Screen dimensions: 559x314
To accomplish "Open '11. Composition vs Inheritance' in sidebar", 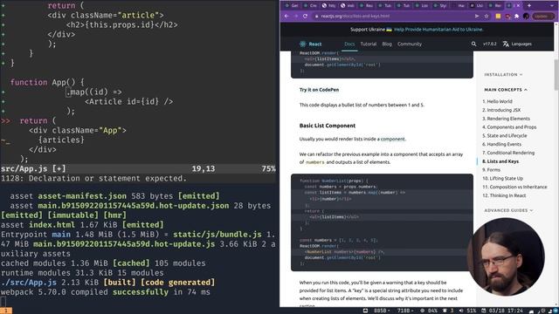I will (x=514, y=187).
